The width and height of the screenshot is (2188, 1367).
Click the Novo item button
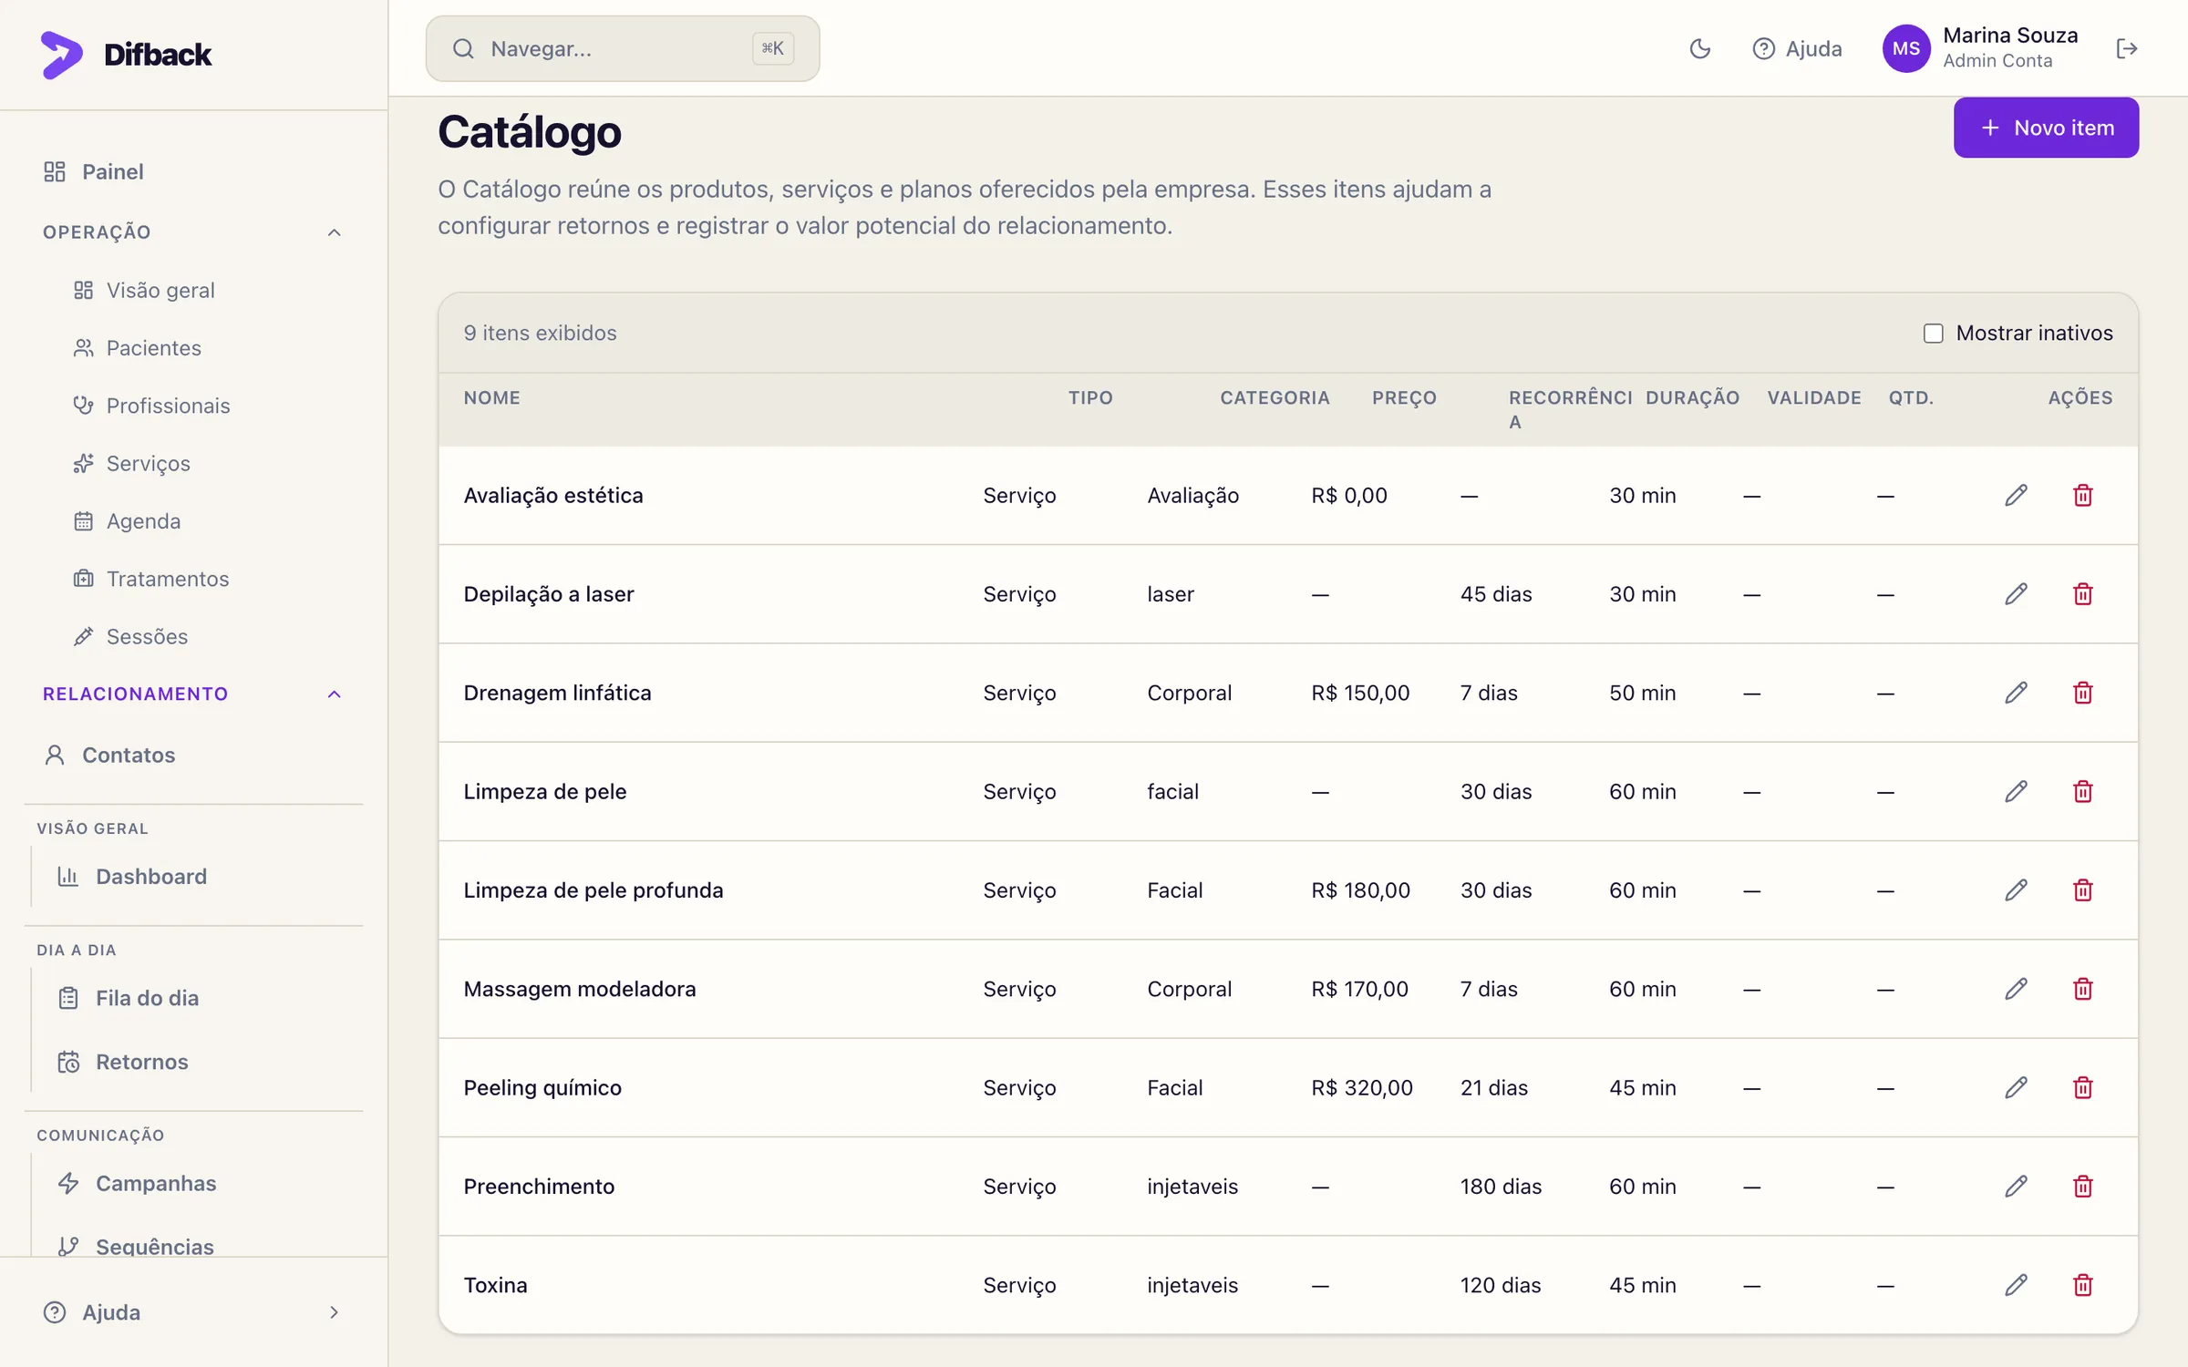point(2046,128)
